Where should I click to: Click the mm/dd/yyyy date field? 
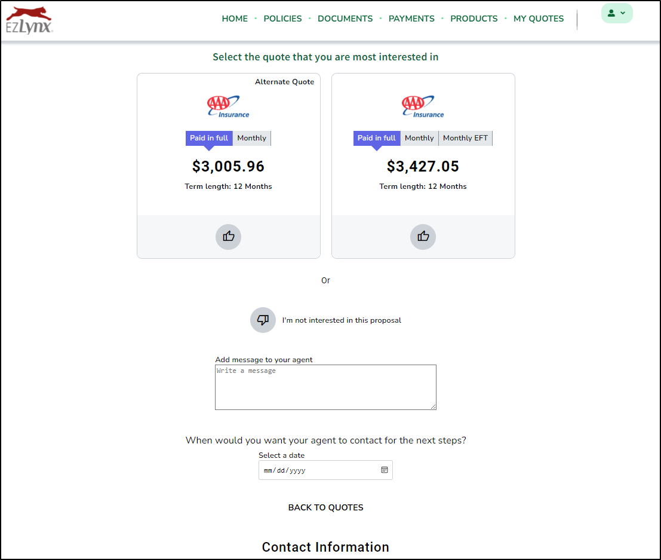pos(325,470)
